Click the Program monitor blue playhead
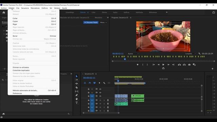This screenshot has height=122, width=217. (x=125, y=59)
